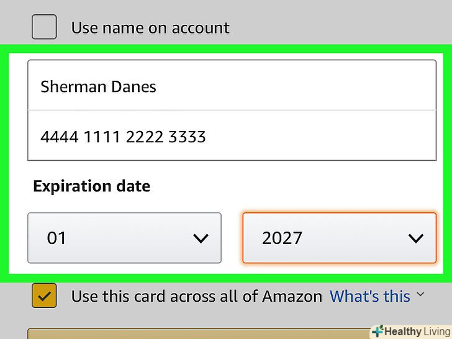This screenshot has height=339, width=452.
Task: Open the "What's this" link
Action: tap(369, 297)
